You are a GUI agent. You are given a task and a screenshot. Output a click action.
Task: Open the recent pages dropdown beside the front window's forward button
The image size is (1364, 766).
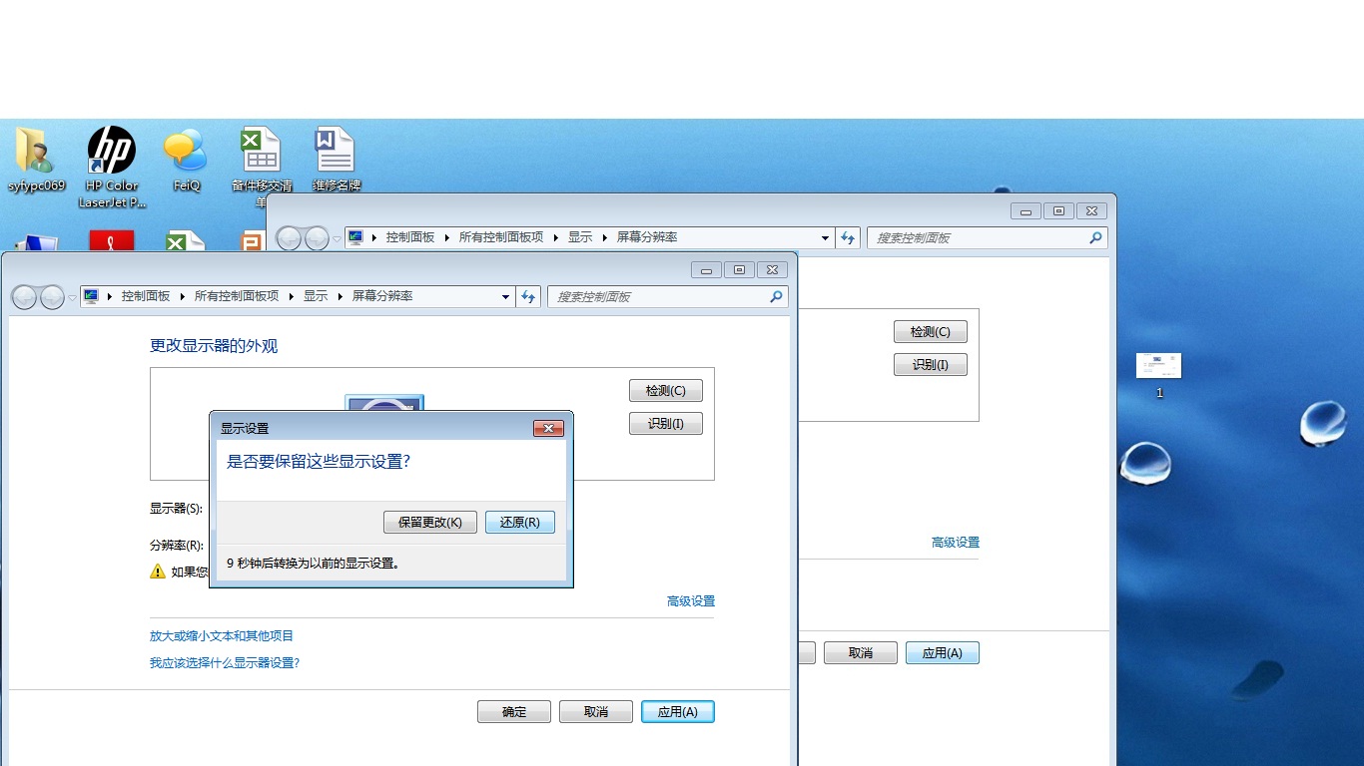click(72, 297)
